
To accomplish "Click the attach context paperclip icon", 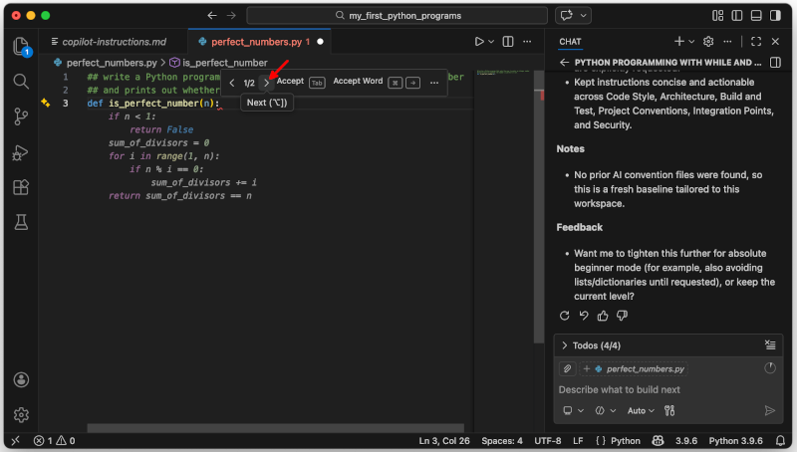I will click(567, 368).
